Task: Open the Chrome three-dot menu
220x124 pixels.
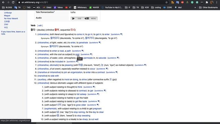Action: coord(217,2)
